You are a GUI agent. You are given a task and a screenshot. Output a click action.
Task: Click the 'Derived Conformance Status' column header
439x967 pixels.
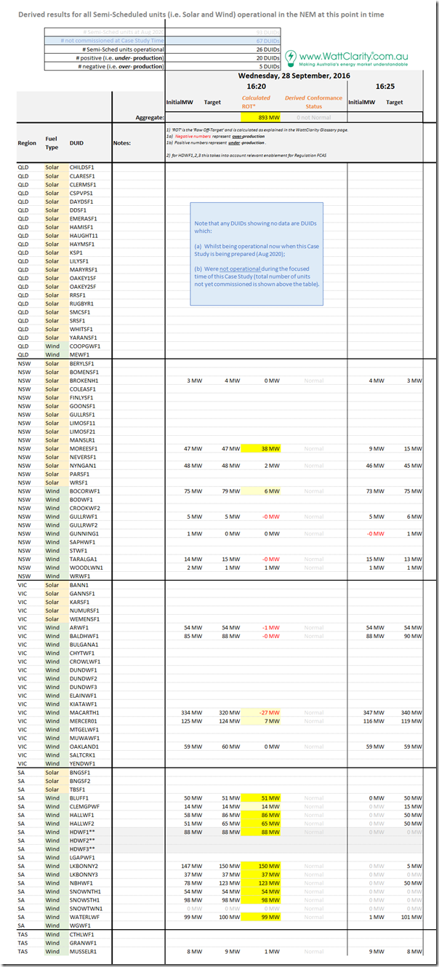[x=313, y=102]
